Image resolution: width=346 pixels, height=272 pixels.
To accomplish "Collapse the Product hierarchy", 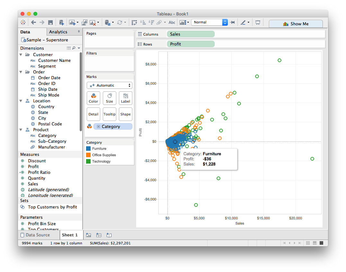I will point(21,130).
